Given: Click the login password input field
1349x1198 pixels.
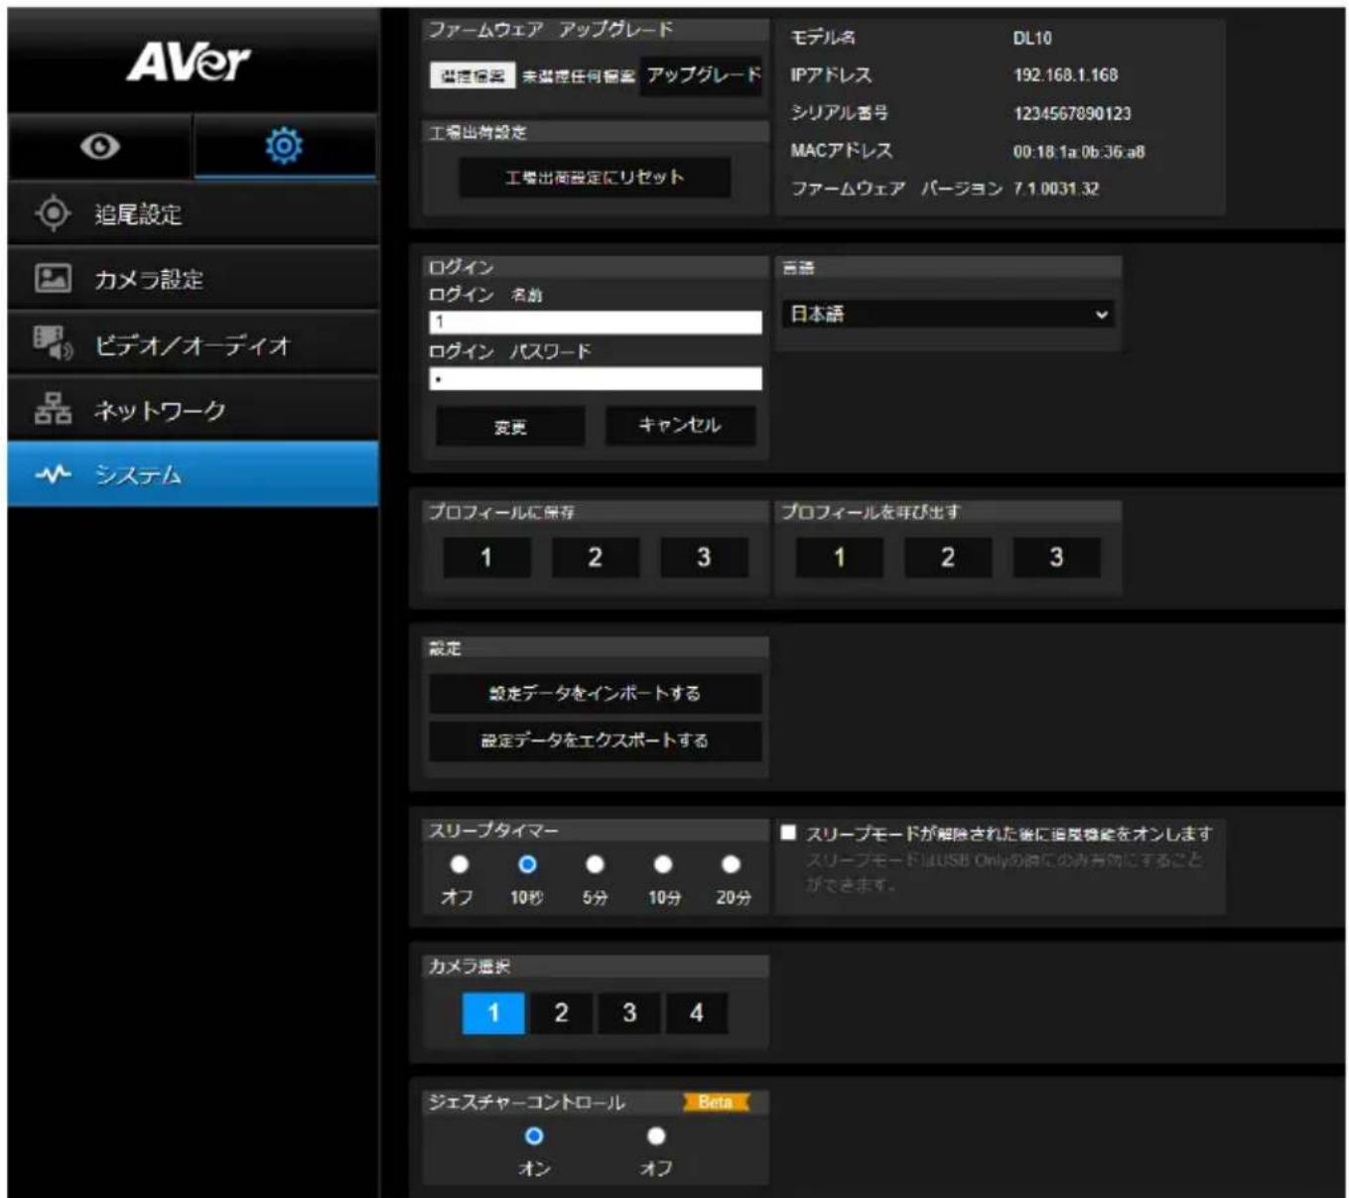Looking at the screenshot, I should (x=596, y=378).
